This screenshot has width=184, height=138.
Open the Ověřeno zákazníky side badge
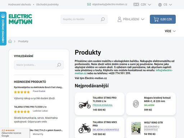coord(3,28)
